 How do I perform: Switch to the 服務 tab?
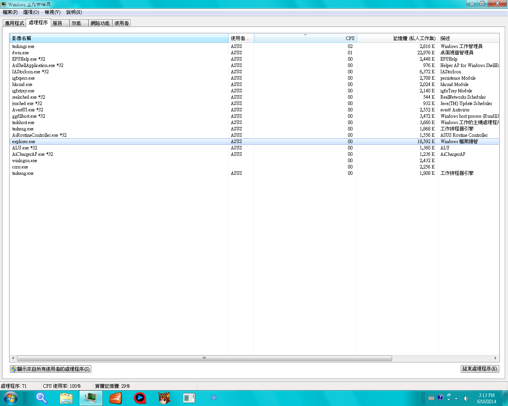coord(60,23)
